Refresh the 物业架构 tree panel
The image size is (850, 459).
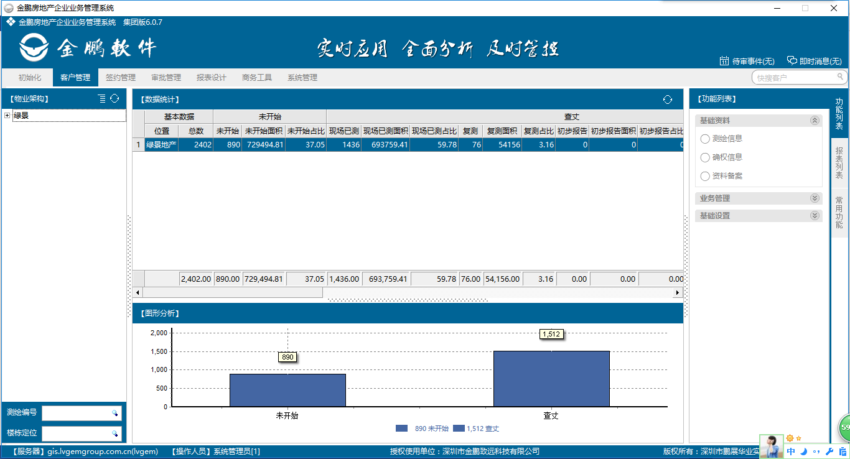click(x=114, y=99)
